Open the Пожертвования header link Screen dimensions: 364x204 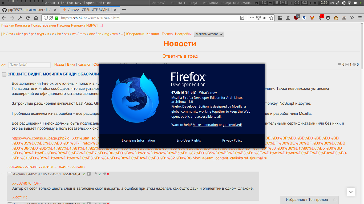pos(43,25)
